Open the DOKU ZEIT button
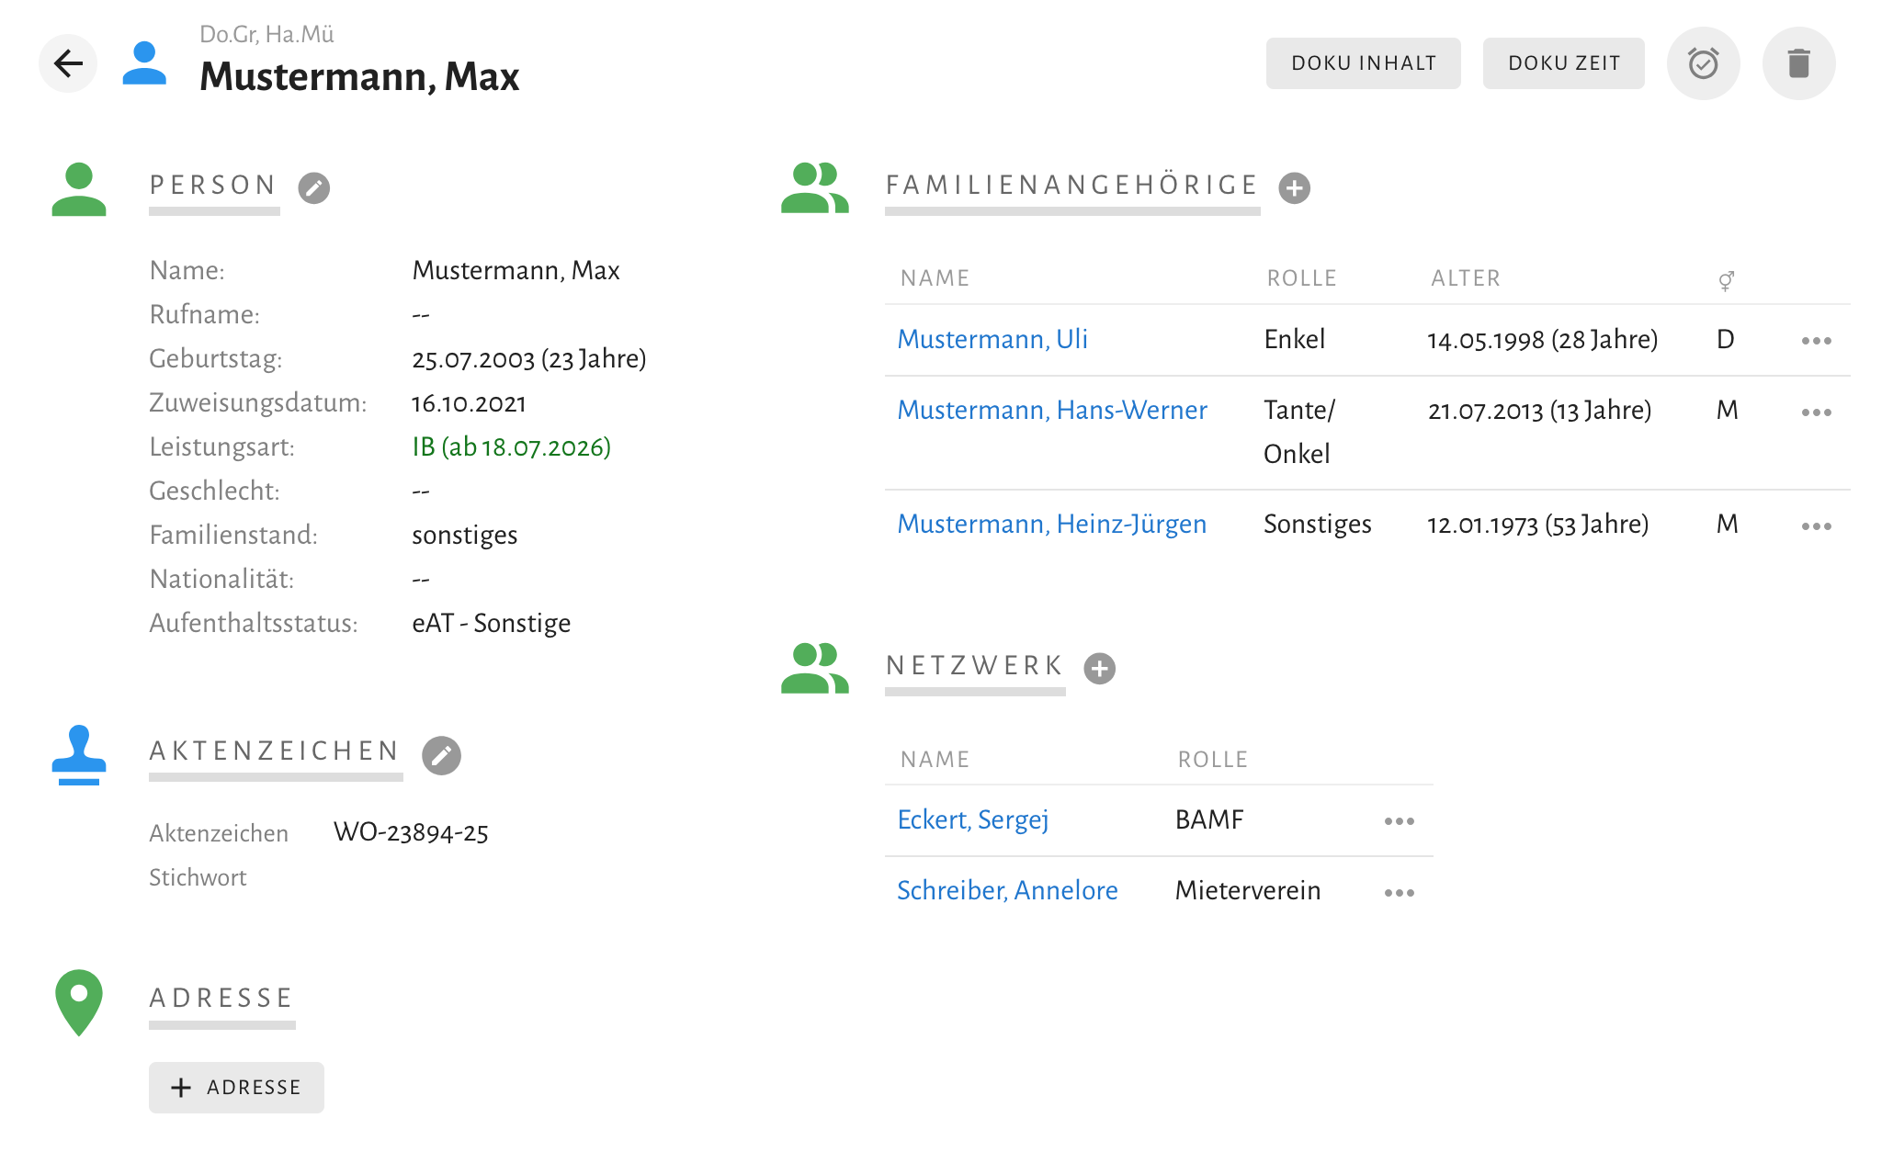 (x=1564, y=63)
